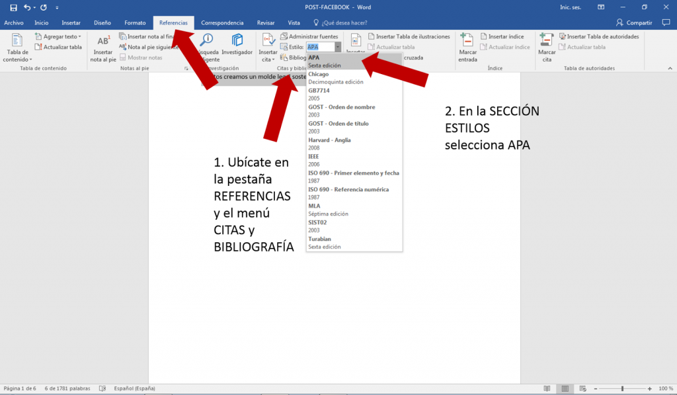Switch to the Inicio tab

coord(42,23)
